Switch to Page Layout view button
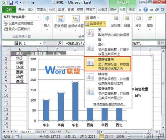 point(107,137)
